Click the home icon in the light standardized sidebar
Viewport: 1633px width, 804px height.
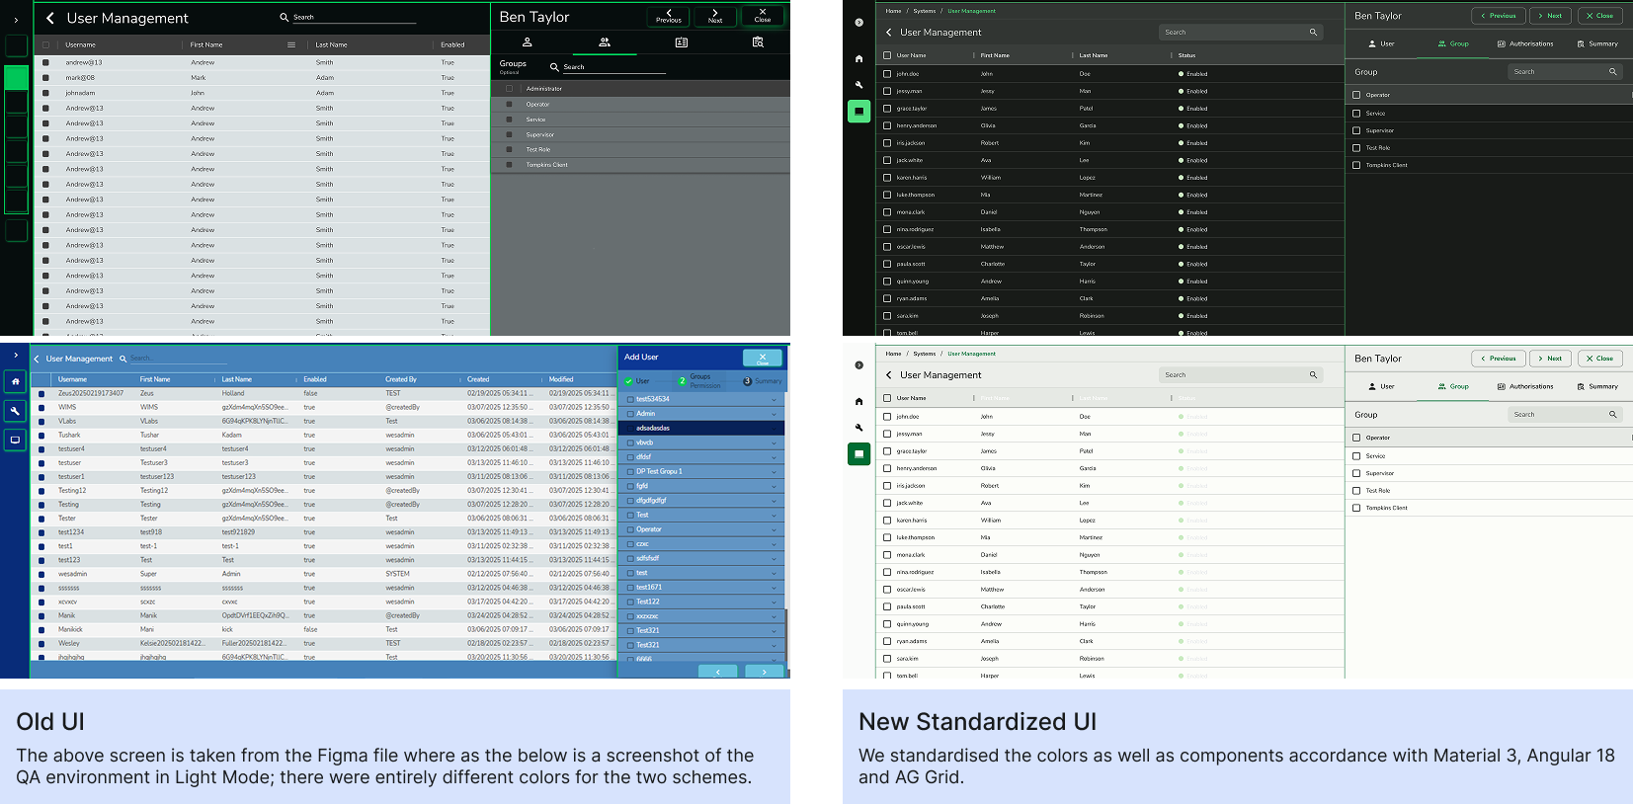858,401
